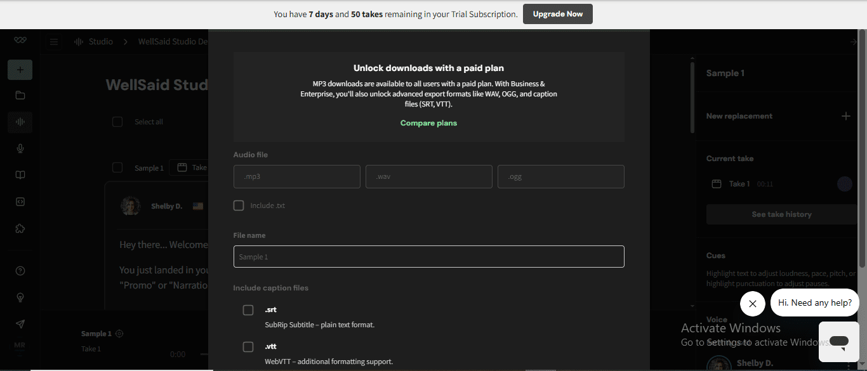Click the Sample 1 right panel title
This screenshot has height=371, width=867.
pos(725,73)
